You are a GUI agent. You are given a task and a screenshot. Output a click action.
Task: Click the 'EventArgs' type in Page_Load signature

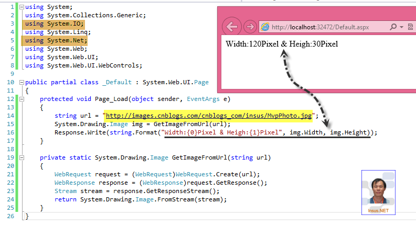(x=203, y=99)
